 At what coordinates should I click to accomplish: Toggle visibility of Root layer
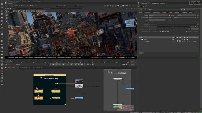click(173, 40)
